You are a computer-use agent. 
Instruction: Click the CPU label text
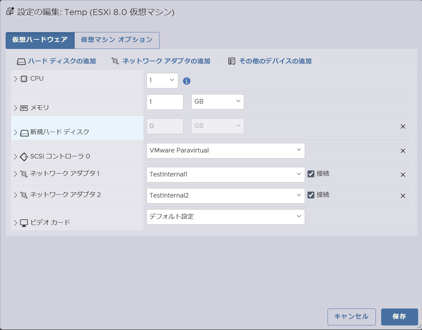[x=37, y=79]
